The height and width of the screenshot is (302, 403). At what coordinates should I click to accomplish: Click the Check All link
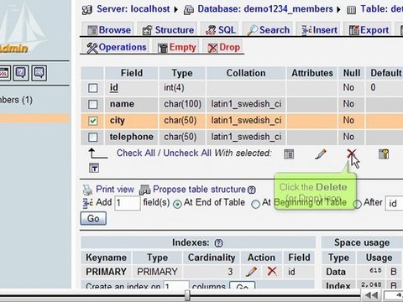click(135, 153)
